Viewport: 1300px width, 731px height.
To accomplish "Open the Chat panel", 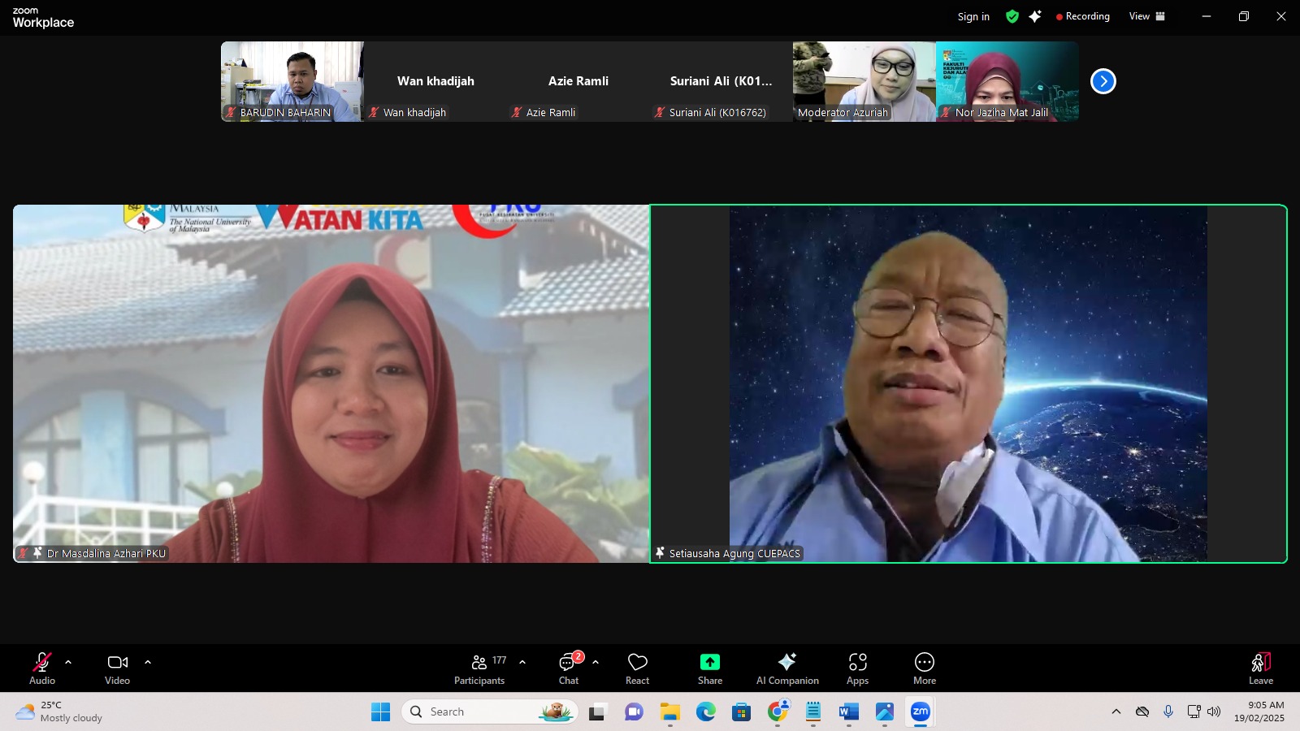I will [569, 669].
